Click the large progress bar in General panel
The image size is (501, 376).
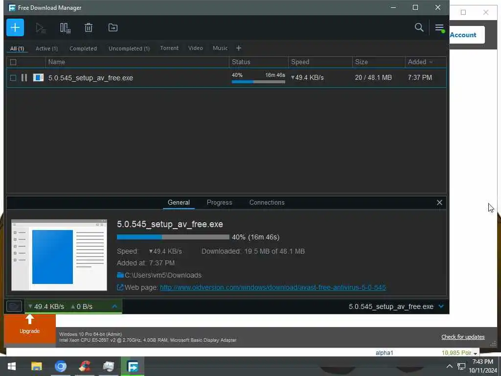(173, 237)
